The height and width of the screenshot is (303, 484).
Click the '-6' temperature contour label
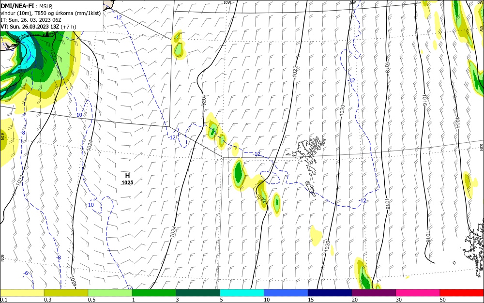26,273
